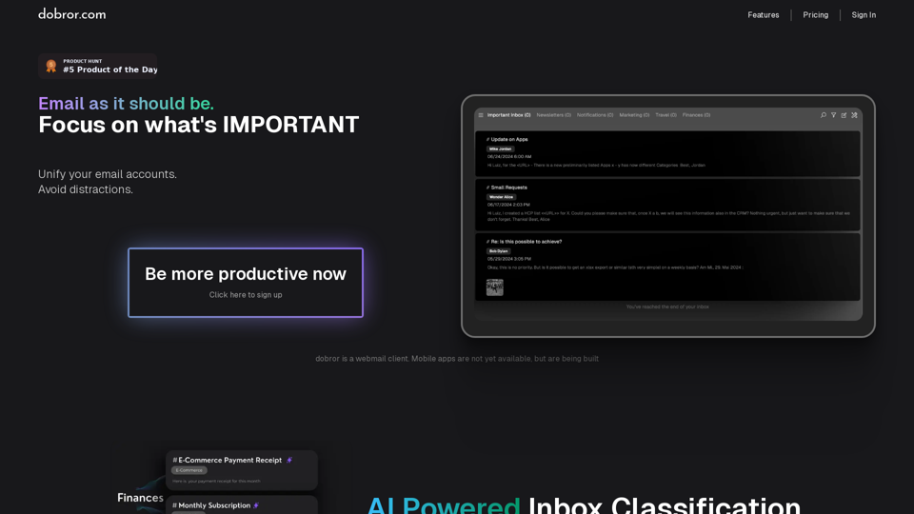Click the E-Commerce category tag

coord(189,470)
